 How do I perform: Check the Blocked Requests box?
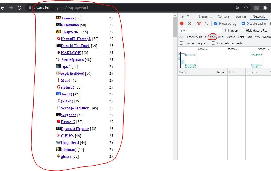(x=181, y=43)
